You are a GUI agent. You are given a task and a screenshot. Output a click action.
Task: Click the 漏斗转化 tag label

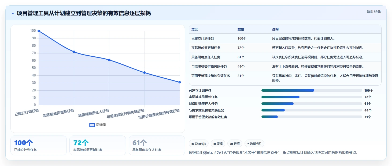pyautogui.click(x=374, y=12)
